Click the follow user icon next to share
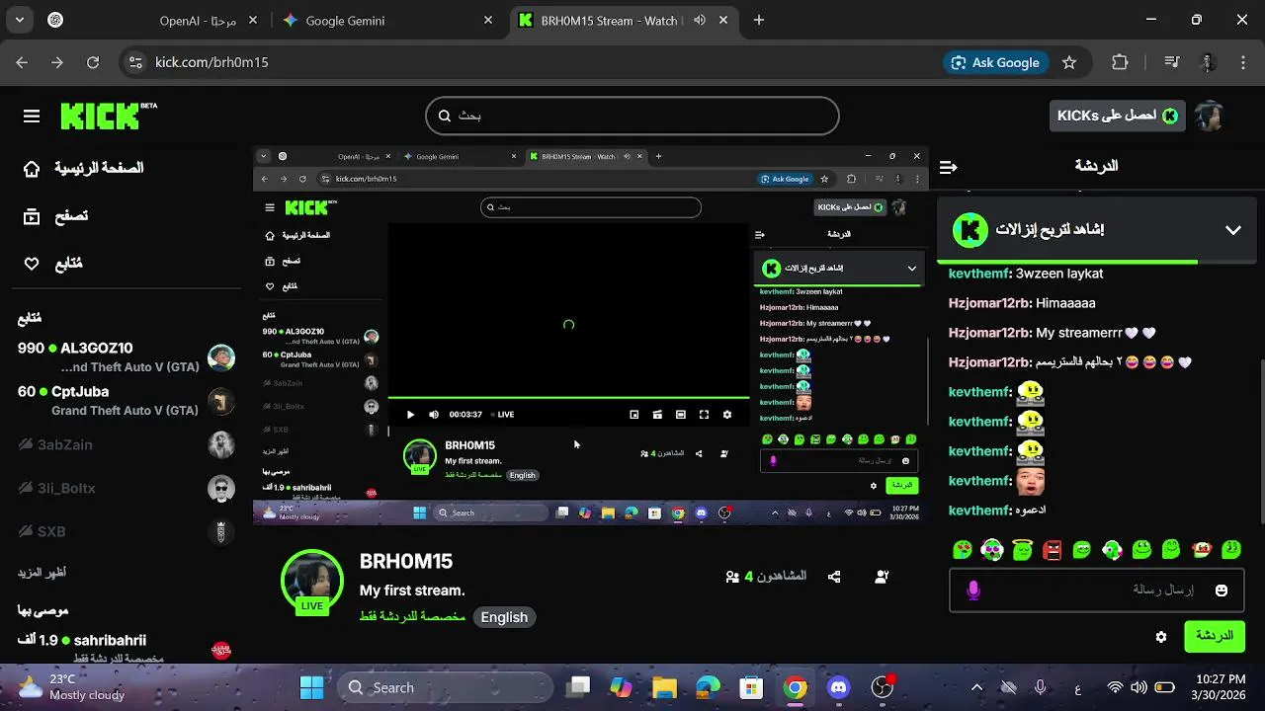This screenshot has height=711, width=1265. (882, 577)
